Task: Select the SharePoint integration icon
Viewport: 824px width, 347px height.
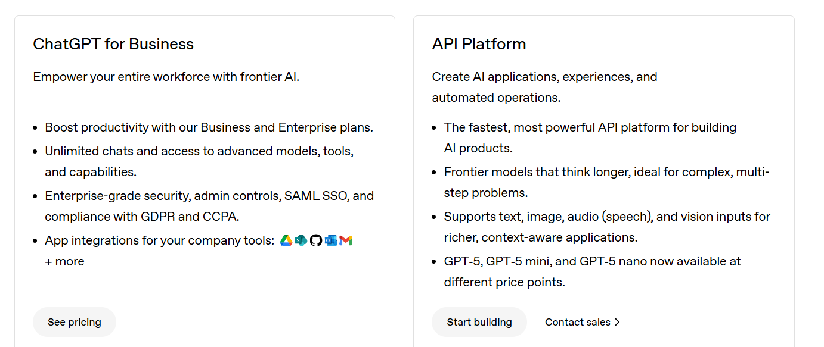Action: point(301,240)
